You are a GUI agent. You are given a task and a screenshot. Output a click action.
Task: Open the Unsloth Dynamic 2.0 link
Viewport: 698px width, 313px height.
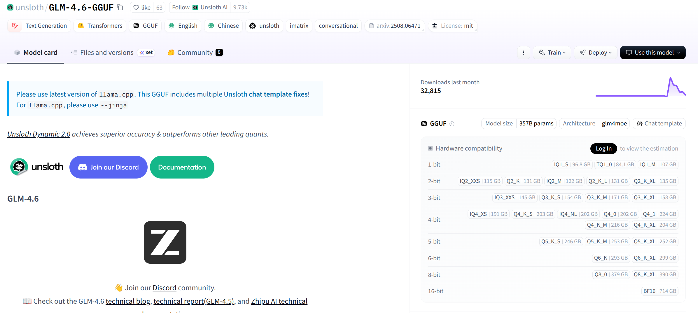pos(39,134)
